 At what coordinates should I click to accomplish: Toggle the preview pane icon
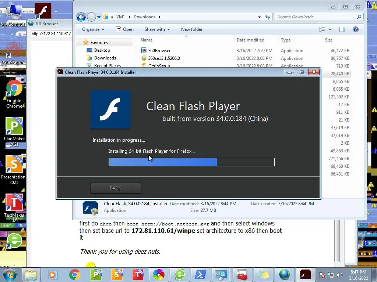tap(342, 29)
